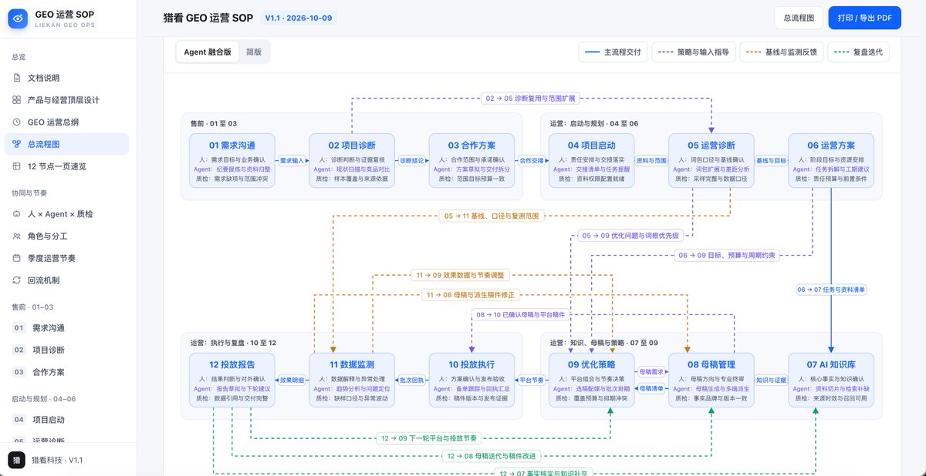Toggle the 策略与输入指导 legend filter
This screenshot has width=926, height=476.
pyautogui.click(x=694, y=52)
